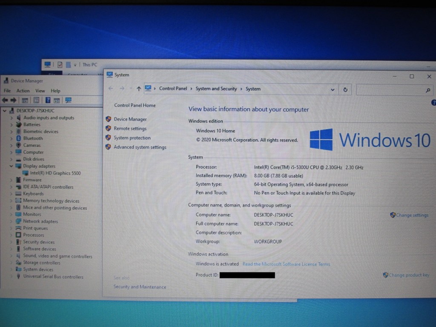The height and width of the screenshot is (327, 436).
Task: Click the Help icon in Device Manager toolbar
Action: (x=48, y=100)
